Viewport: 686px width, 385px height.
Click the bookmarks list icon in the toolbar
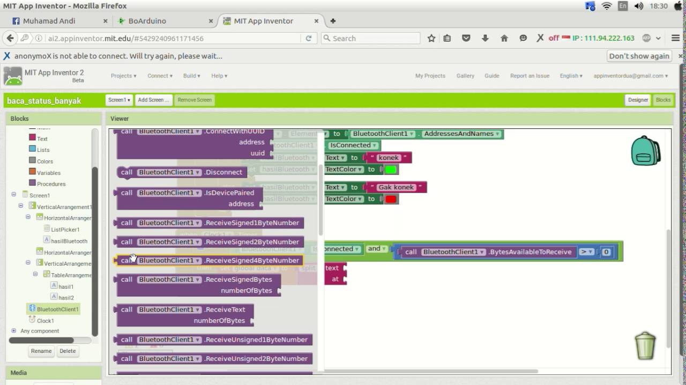click(448, 38)
